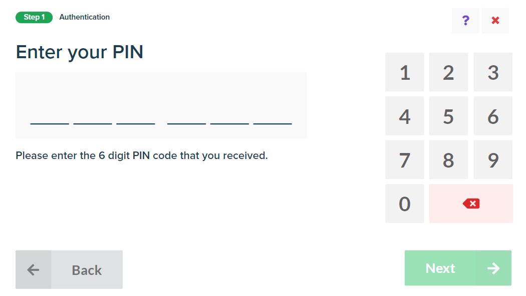Screen dimensions: 526x296
Task: Tap digit 9 on the keypad
Action: coord(493,160)
